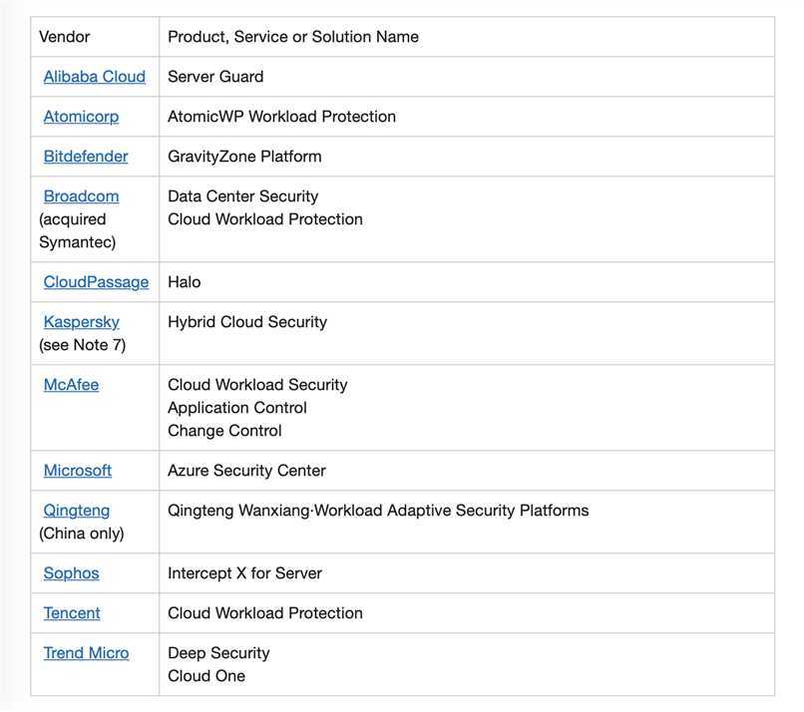
Task: Click 'AtomicWP Workload Protection' text
Action: tap(281, 117)
